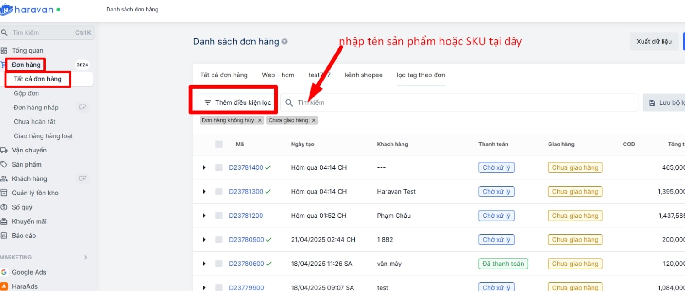The height and width of the screenshot is (291, 685).
Task: Check the box for order D23781400
Action: [x=219, y=167]
